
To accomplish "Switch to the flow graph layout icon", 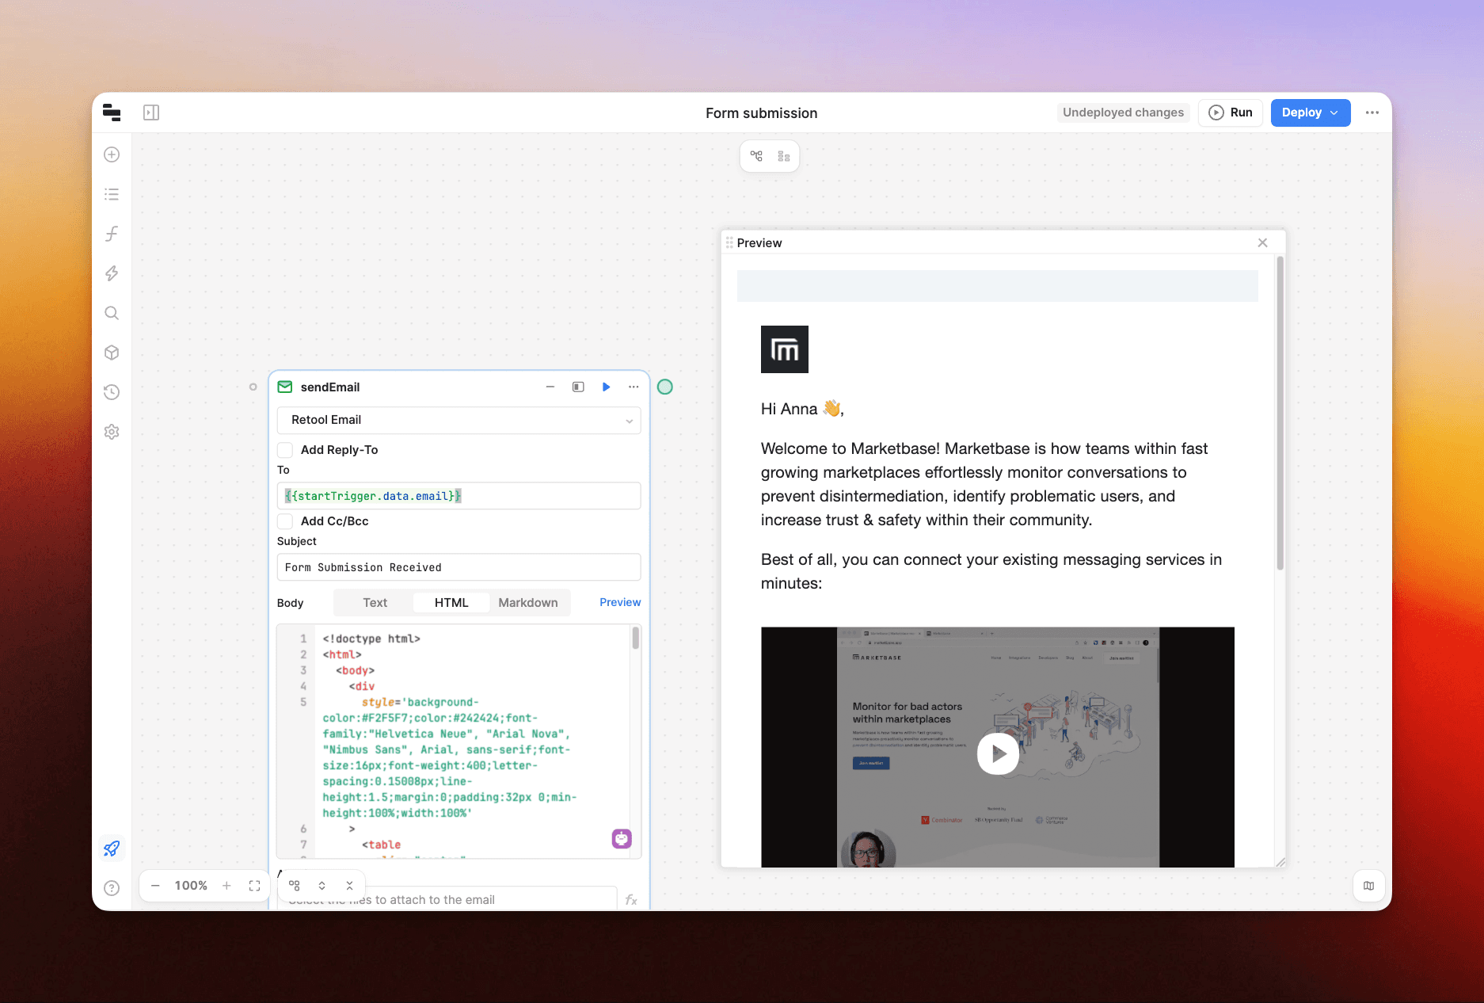I will [756, 156].
